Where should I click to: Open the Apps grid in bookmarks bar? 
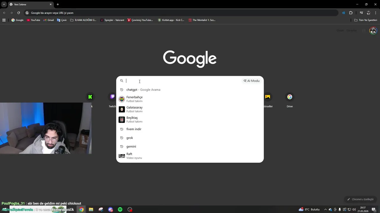[x=4, y=20]
